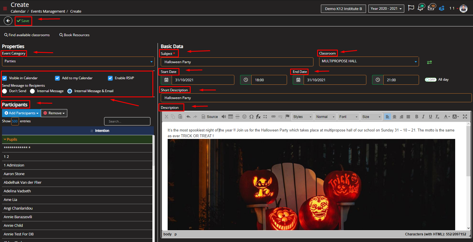Insert a link in the editor
This screenshot has height=242, width=473.
pos(273,117)
